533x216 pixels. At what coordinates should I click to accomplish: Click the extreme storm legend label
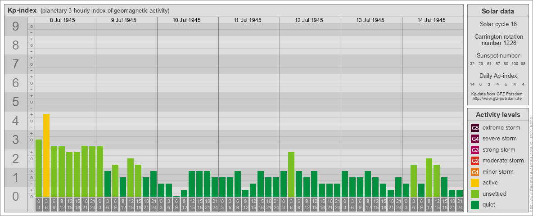(501, 128)
